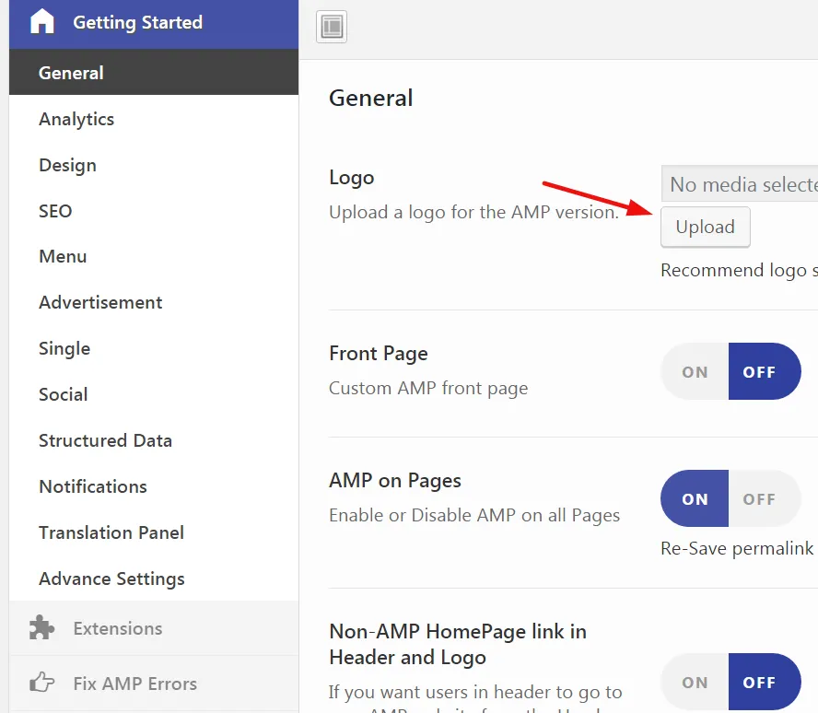Select the Single settings section

coord(64,348)
